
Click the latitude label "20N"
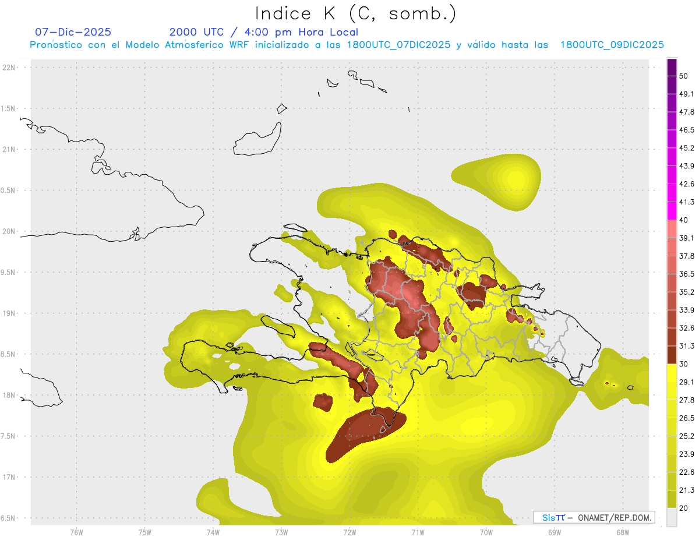[9, 231]
